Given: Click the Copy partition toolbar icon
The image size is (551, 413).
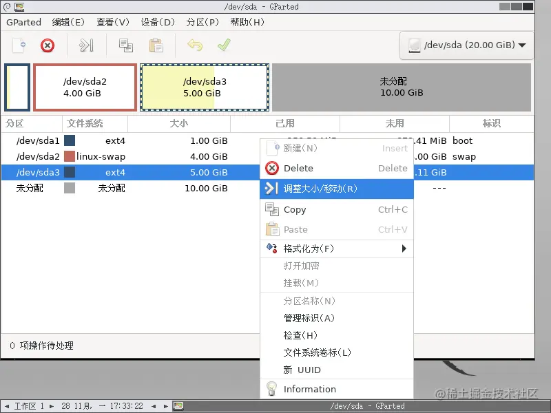Looking at the screenshot, I should tap(126, 45).
